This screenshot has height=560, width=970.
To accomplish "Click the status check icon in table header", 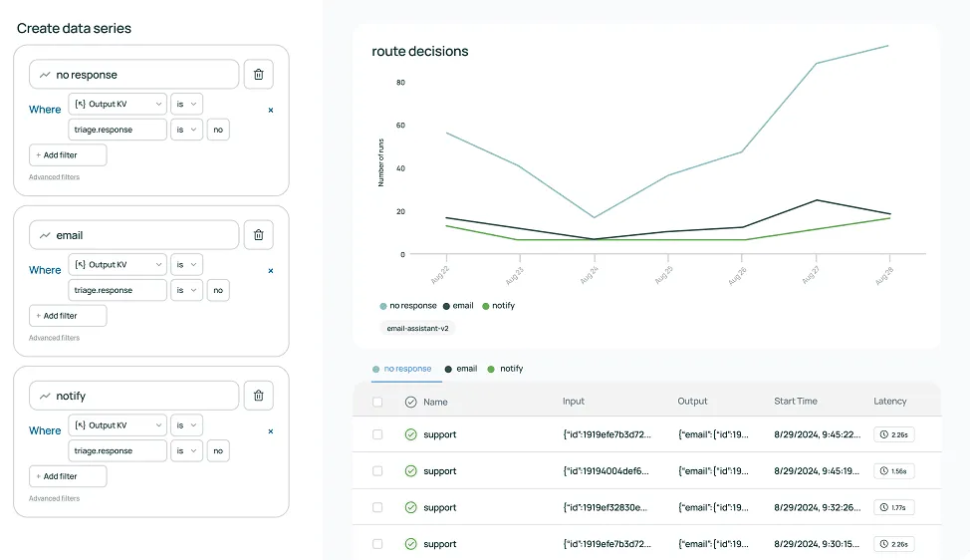I will click(x=410, y=402).
